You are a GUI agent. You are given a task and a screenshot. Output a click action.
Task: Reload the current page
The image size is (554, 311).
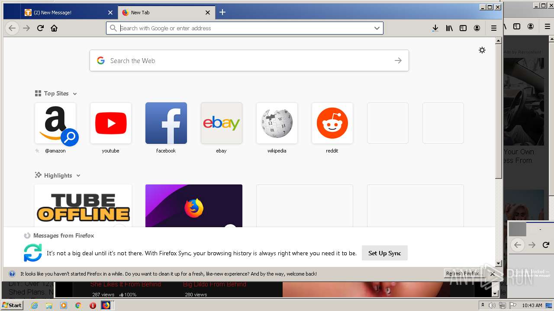(40, 28)
